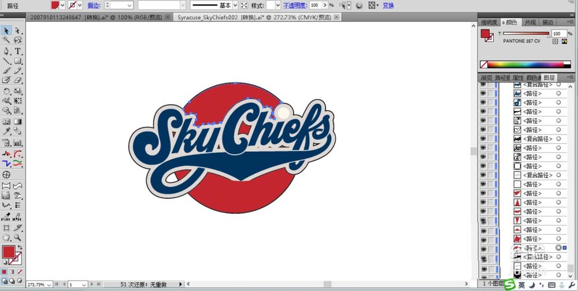This screenshot has width=578, height=291.
Task: Click the 变换 link in control bar
Action: click(388, 6)
